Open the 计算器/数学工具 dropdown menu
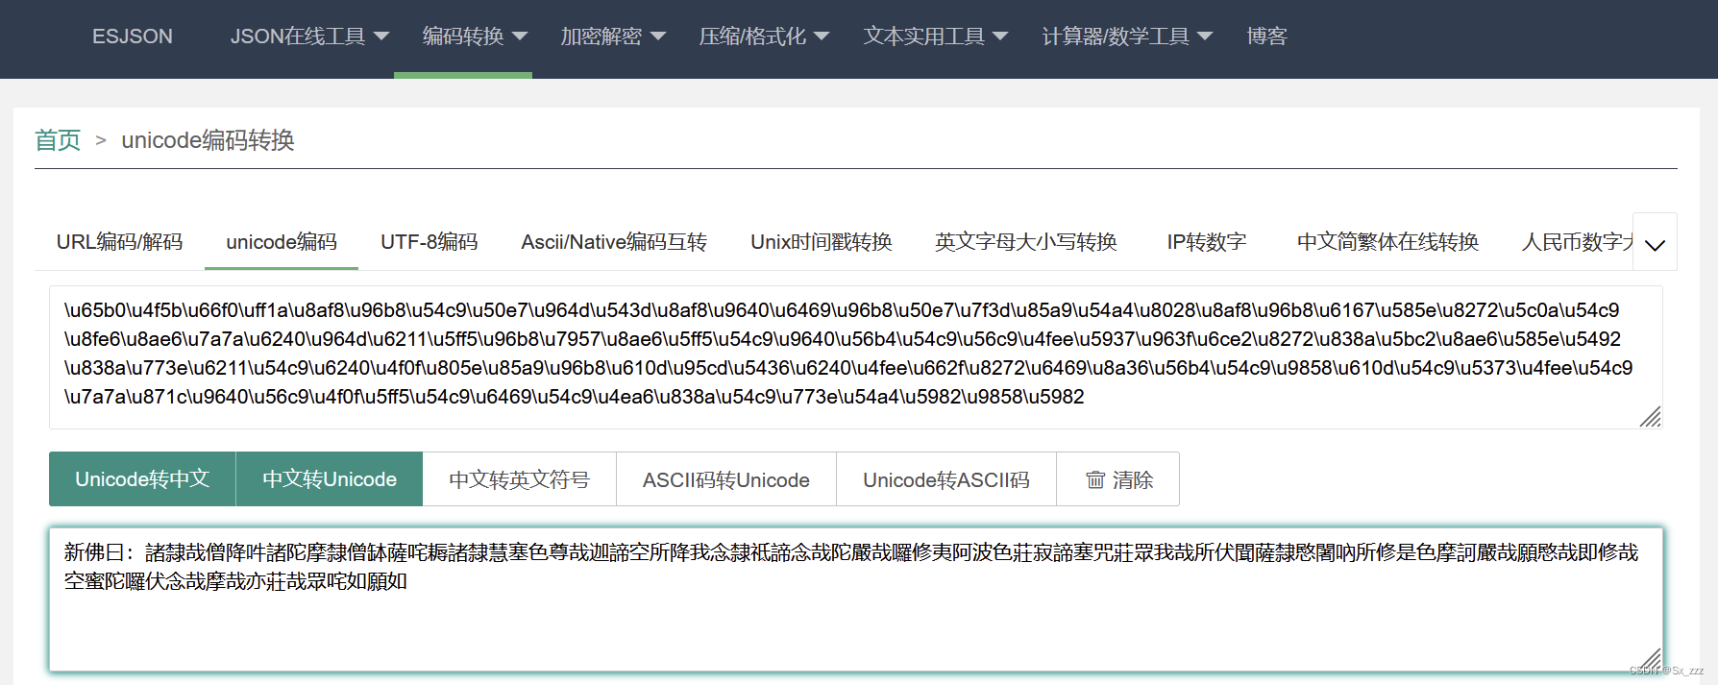Screen dimensions: 1718x685 tap(1127, 37)
